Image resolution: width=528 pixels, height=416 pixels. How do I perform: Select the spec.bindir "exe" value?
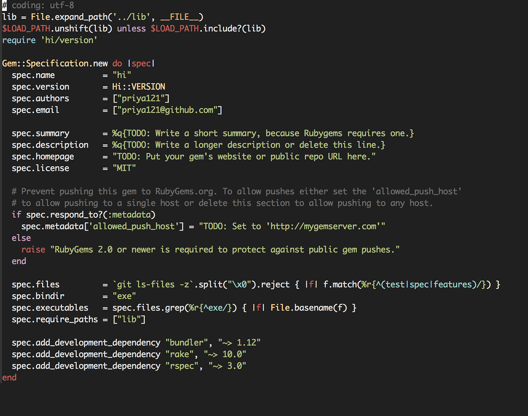pyautogui.click(x=124, y=296)
